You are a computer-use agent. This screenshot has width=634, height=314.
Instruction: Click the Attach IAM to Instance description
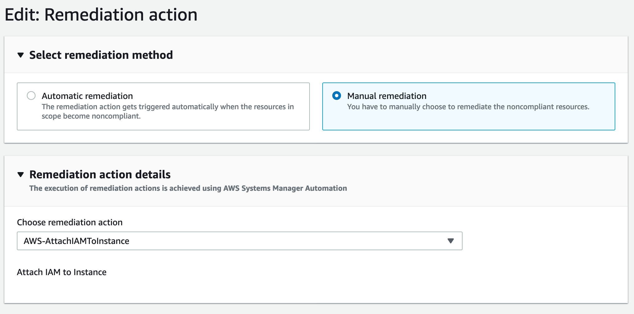tap(62, 272)
